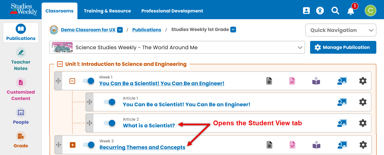Open Recurring Themes and Concepts link

pos(142,147)
